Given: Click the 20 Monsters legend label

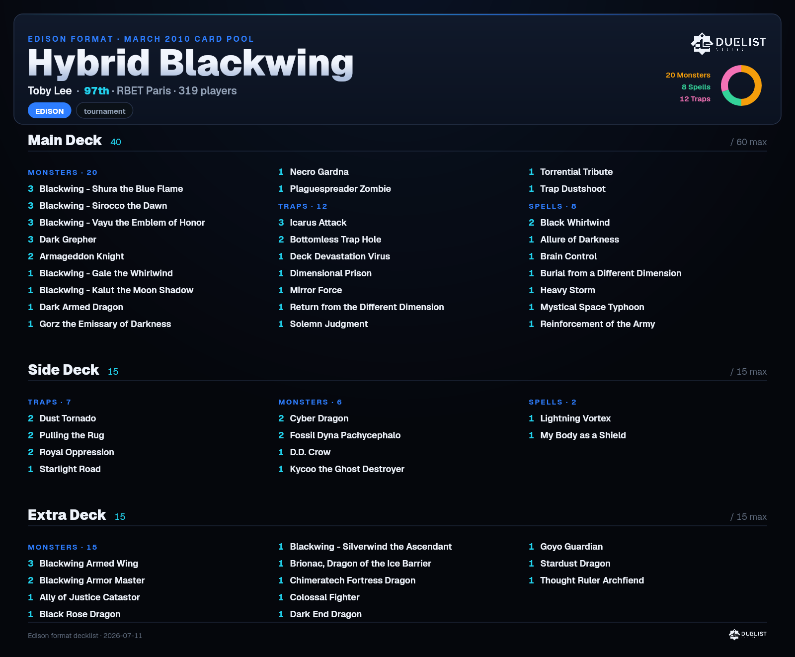Looking at the screenshot, I should pos(688,75).
